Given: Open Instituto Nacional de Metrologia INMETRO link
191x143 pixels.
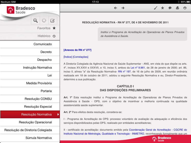Looking at the screenshot, I should 104,134.
